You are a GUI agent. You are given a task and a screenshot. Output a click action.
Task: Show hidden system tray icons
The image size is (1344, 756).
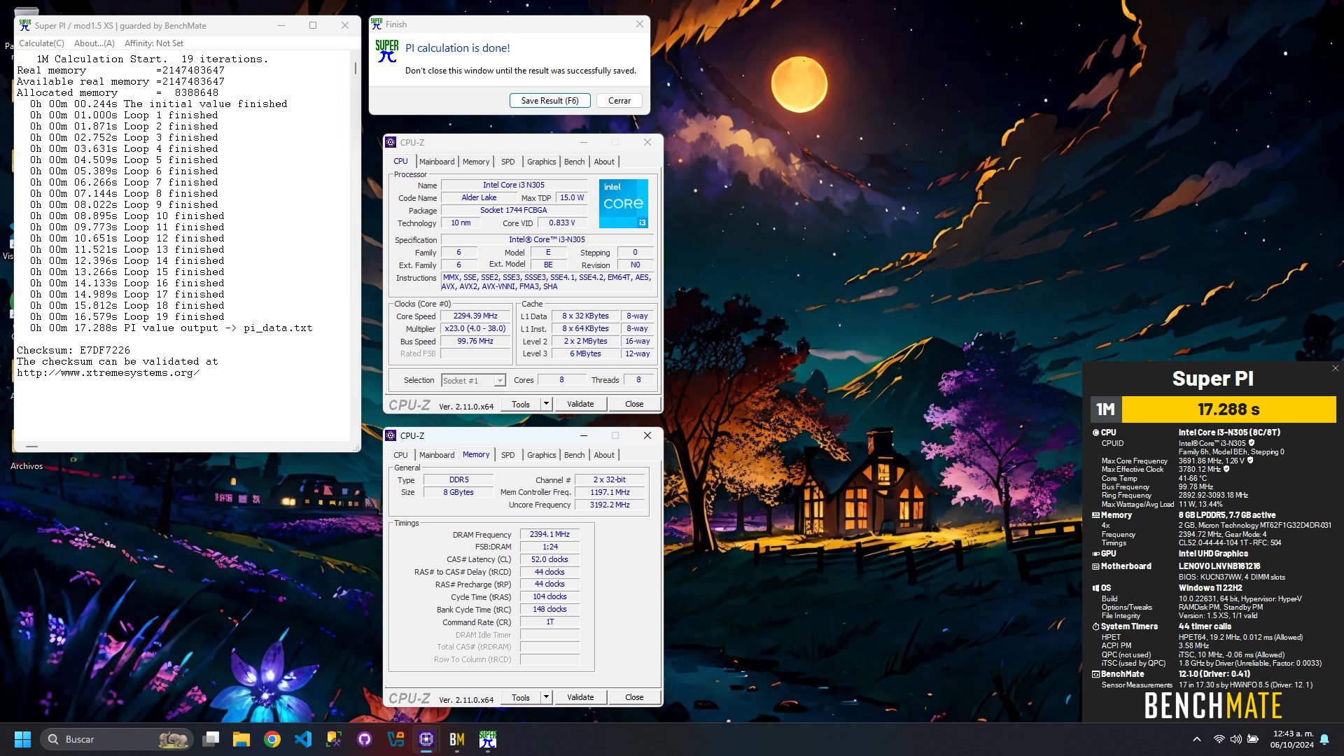click(1197, 739)
